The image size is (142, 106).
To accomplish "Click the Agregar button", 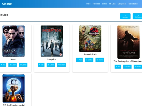I will point(125,16).
